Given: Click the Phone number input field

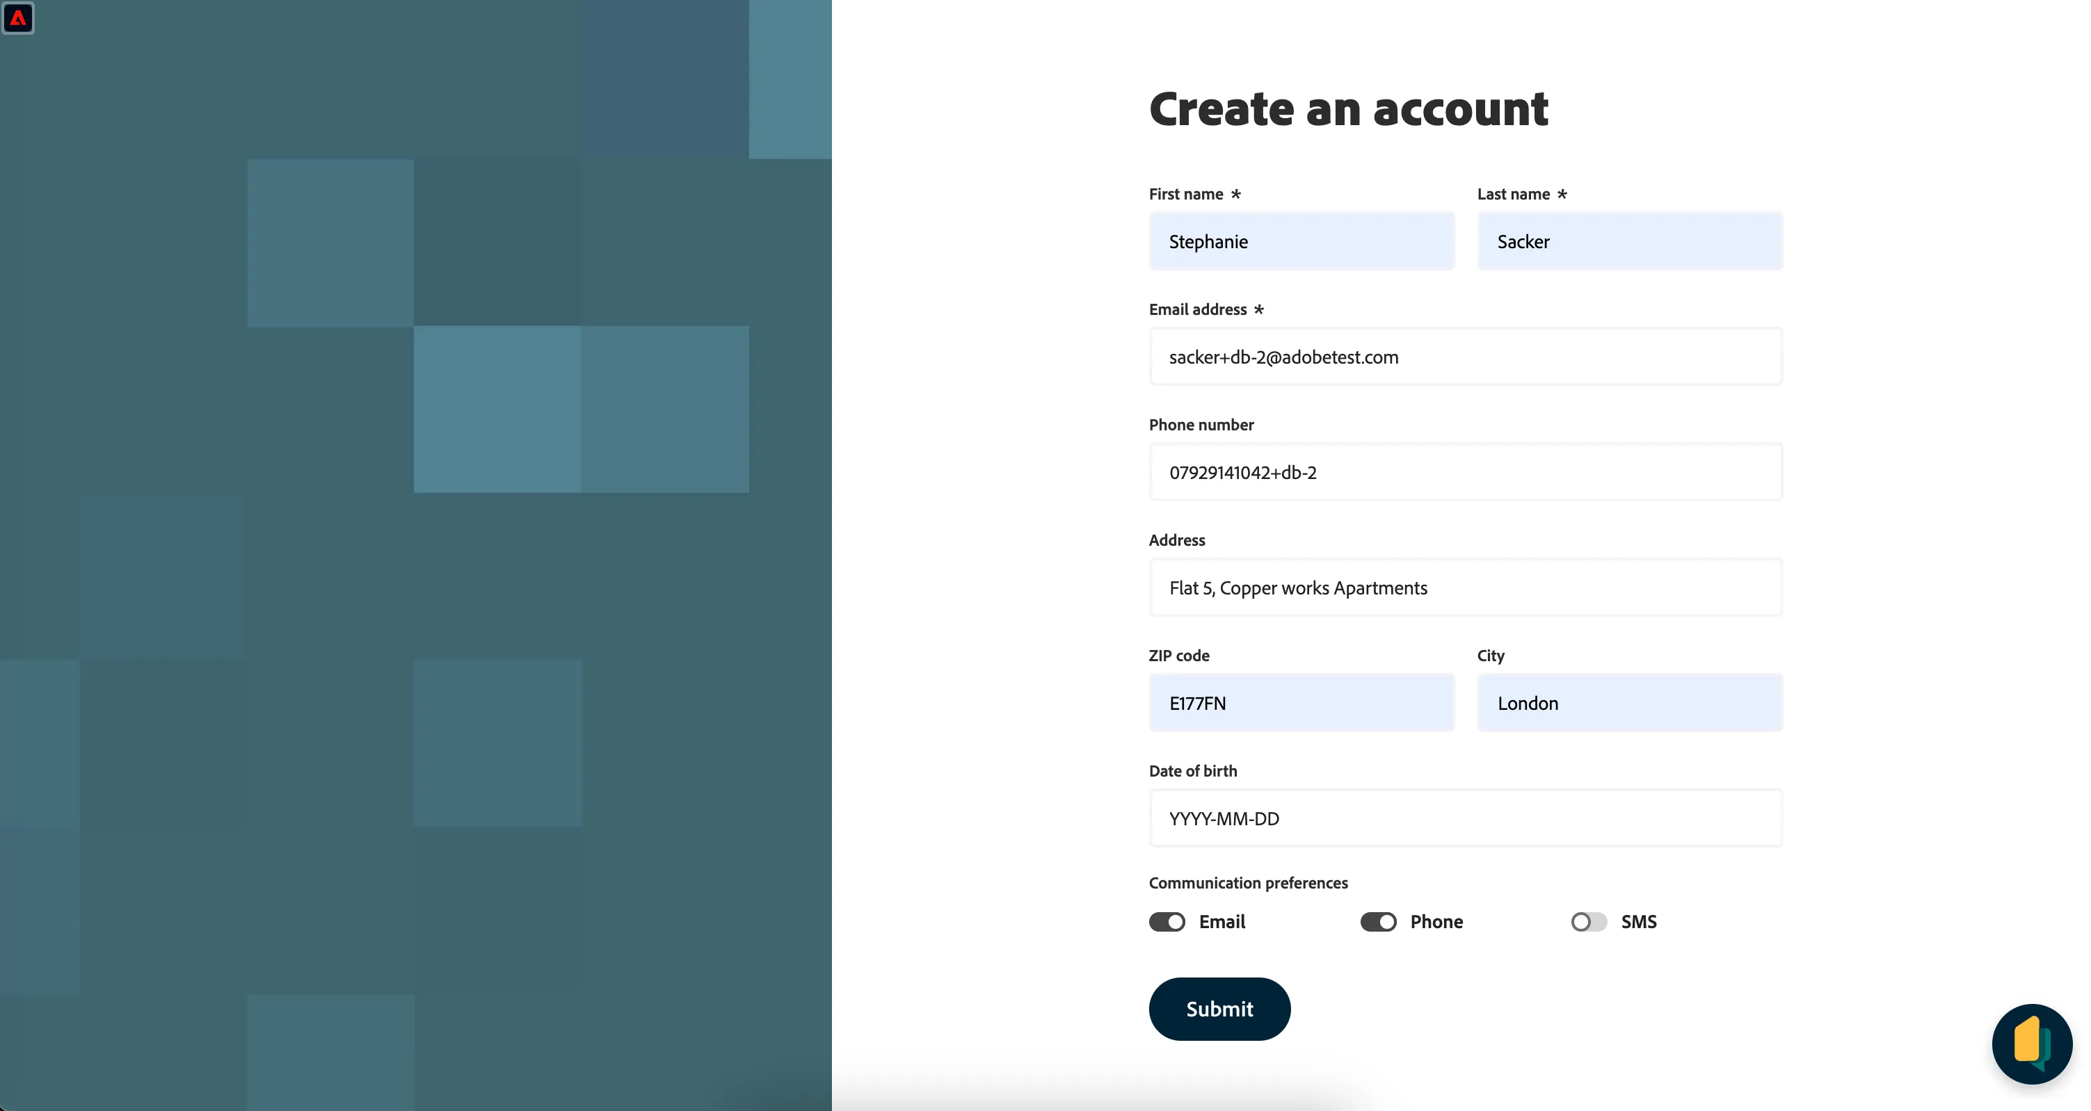Looking at the screenshot, I should 1466,472.
